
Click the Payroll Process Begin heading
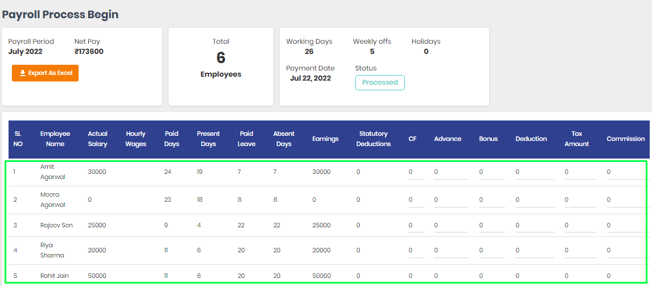pos(60,15)
